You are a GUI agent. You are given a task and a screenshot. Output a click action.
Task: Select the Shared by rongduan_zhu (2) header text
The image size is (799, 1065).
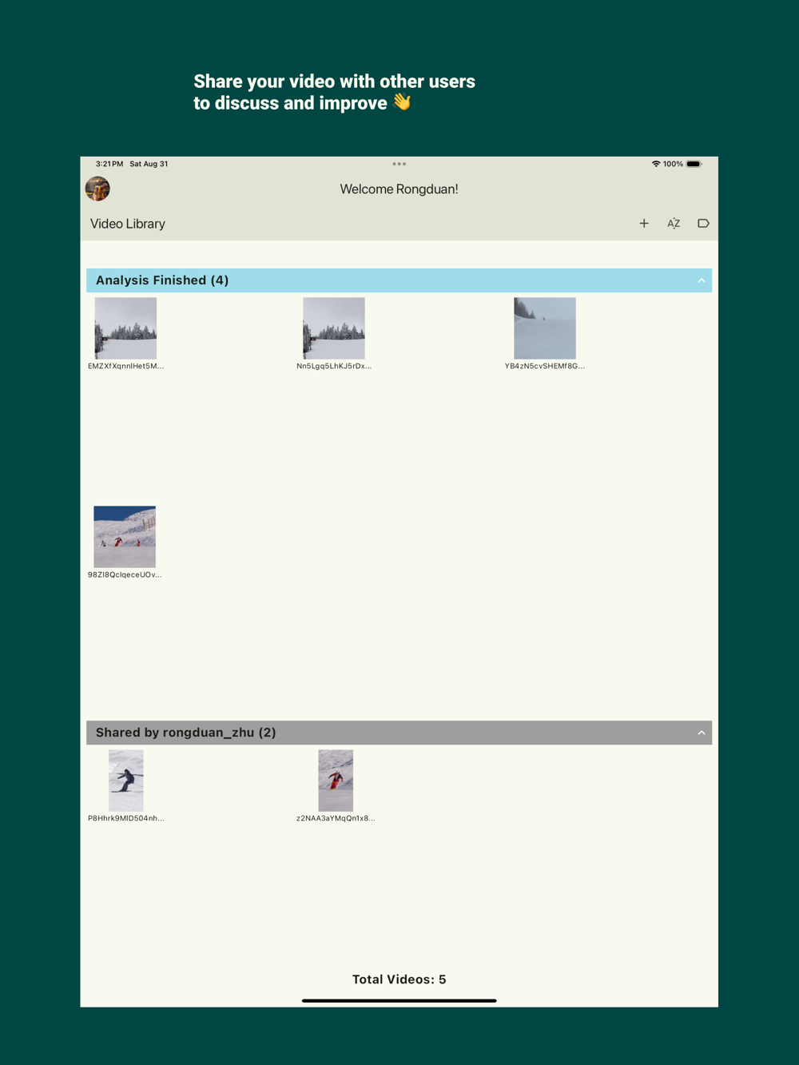pos(186,733)
